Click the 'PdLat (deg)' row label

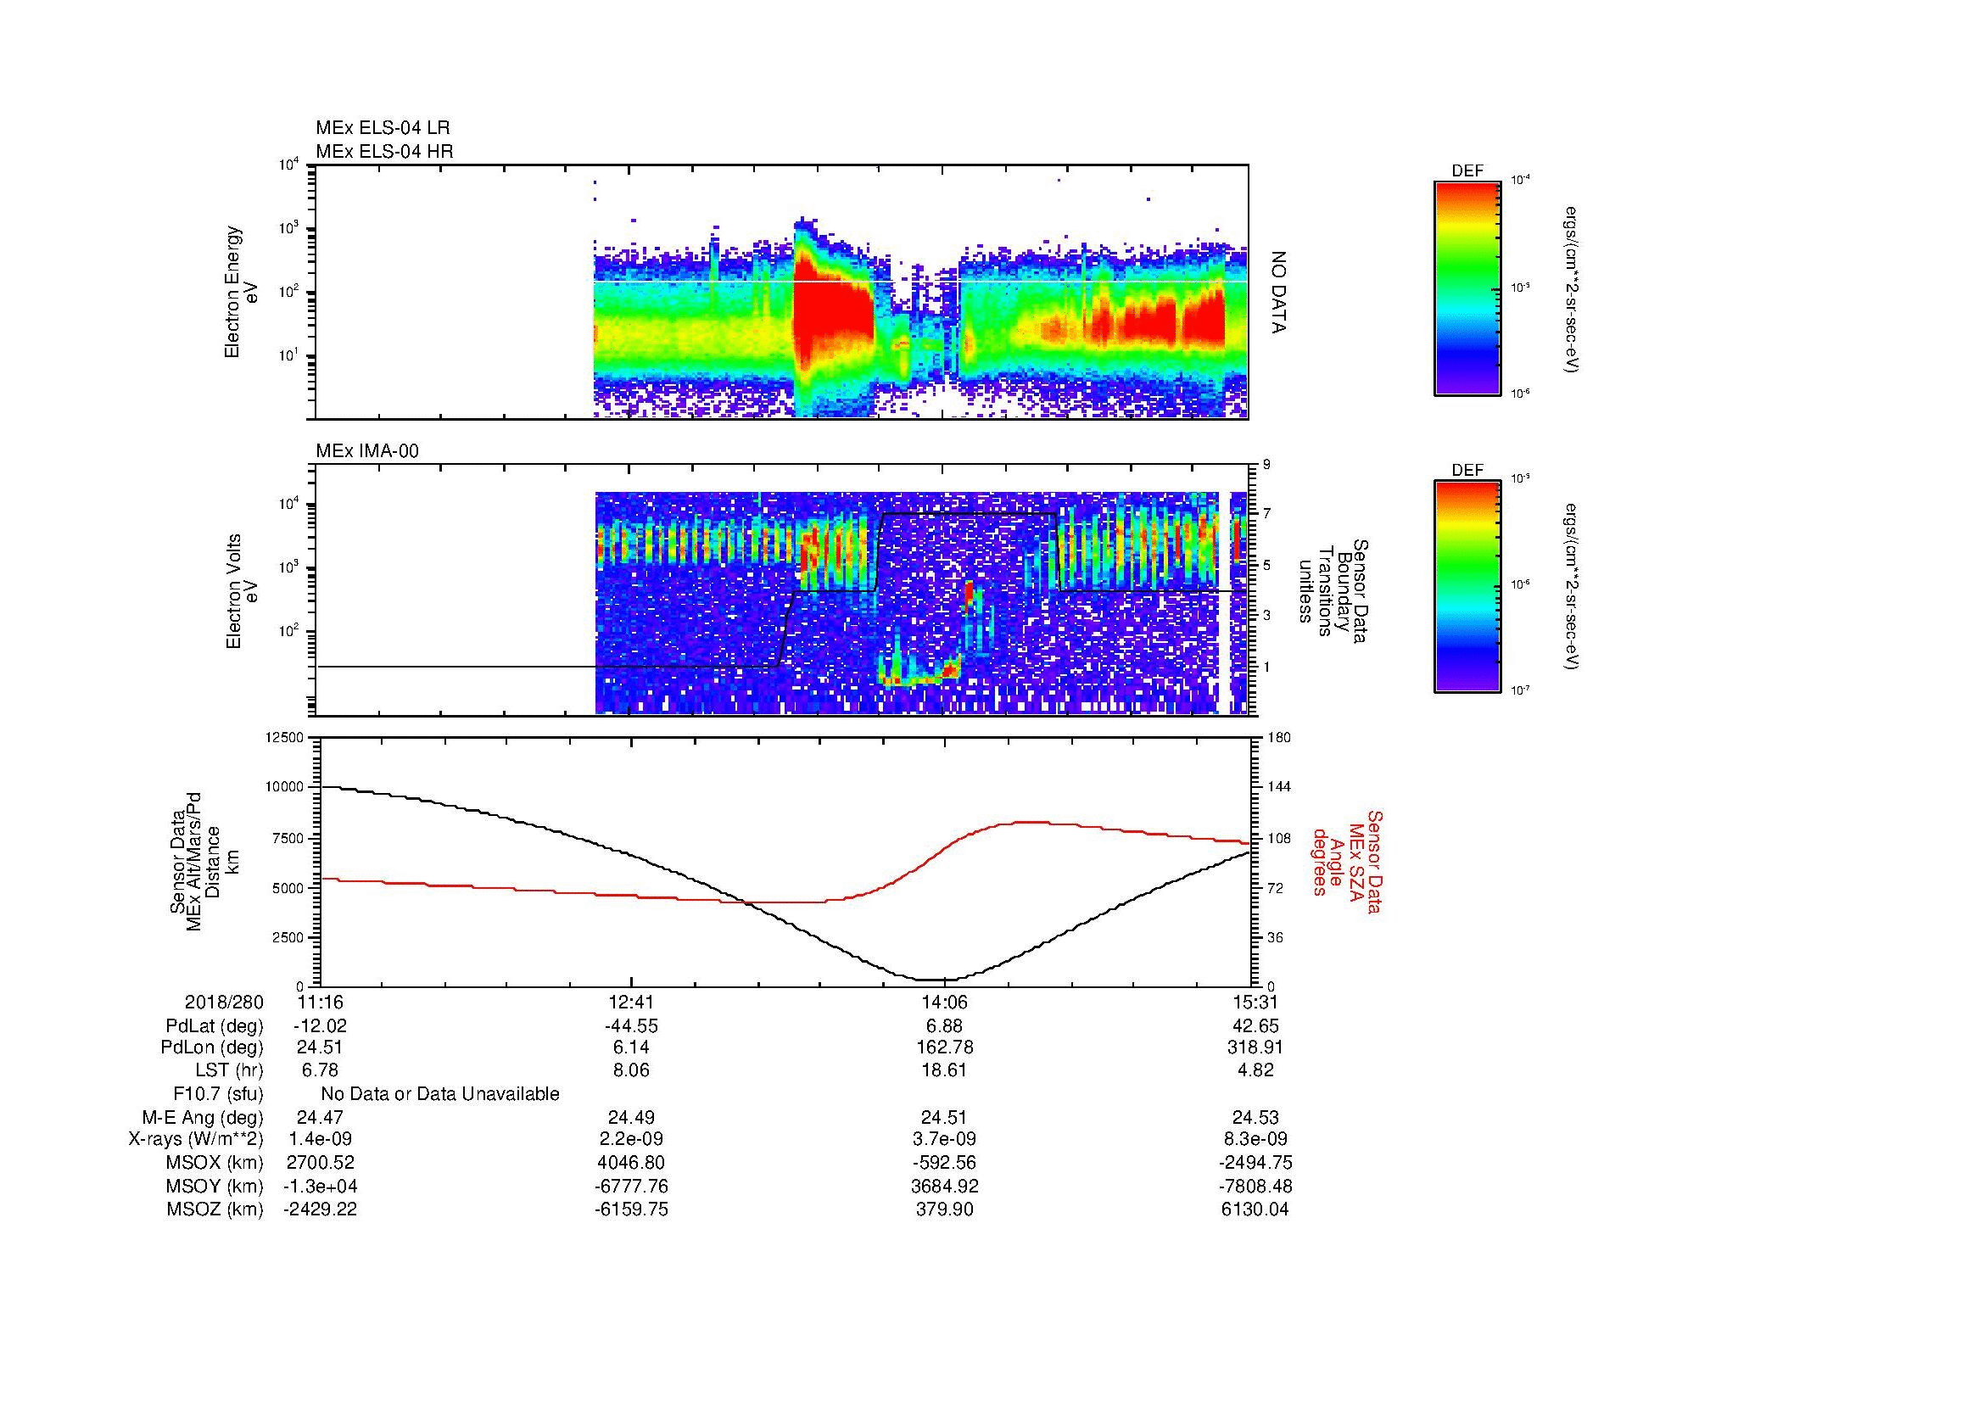coord(215,1026)
